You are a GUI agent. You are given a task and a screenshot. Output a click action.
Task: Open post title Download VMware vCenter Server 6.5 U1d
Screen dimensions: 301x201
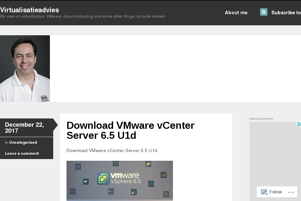pyautogui.click(x=130, y=130)
